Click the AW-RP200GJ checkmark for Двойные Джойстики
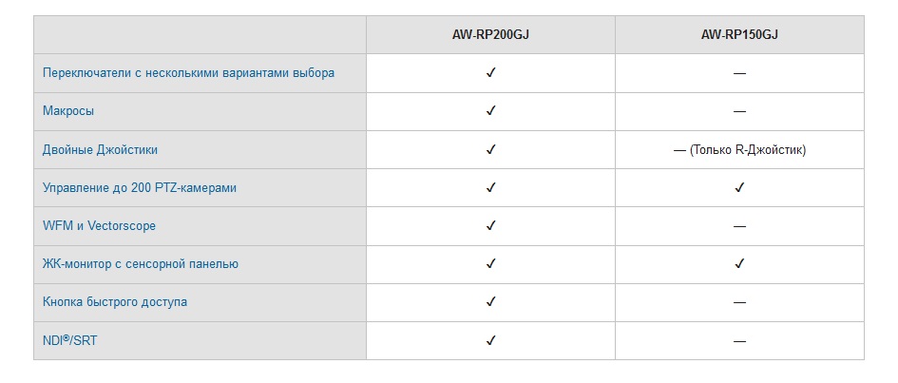 (490, 149)
